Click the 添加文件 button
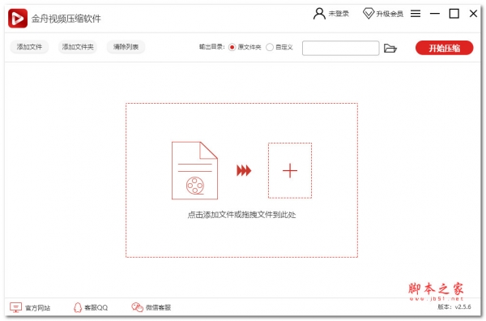486x321 pixels. 29,47
